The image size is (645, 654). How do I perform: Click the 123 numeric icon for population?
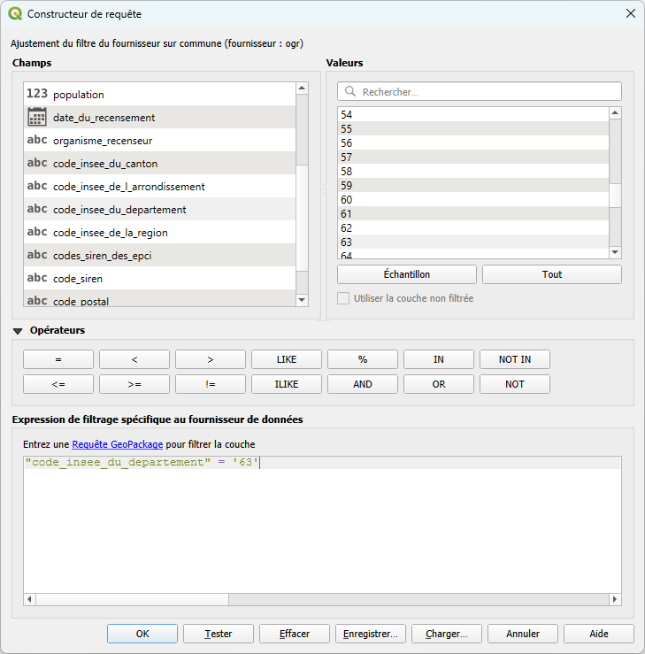[36, 94]
